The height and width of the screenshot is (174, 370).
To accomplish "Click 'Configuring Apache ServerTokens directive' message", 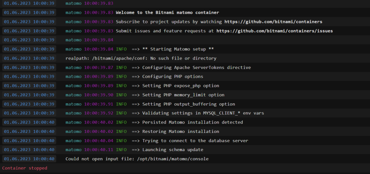I will pos(196,67).
